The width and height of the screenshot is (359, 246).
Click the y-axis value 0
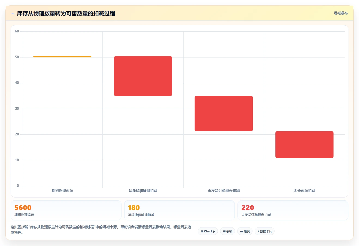(18, 186)
